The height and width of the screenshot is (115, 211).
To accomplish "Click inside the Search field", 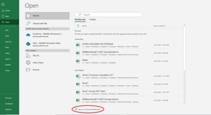I will [108, 14].
